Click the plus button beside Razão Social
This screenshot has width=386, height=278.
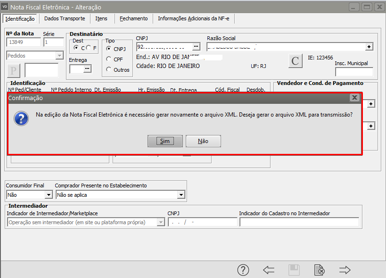369,47
